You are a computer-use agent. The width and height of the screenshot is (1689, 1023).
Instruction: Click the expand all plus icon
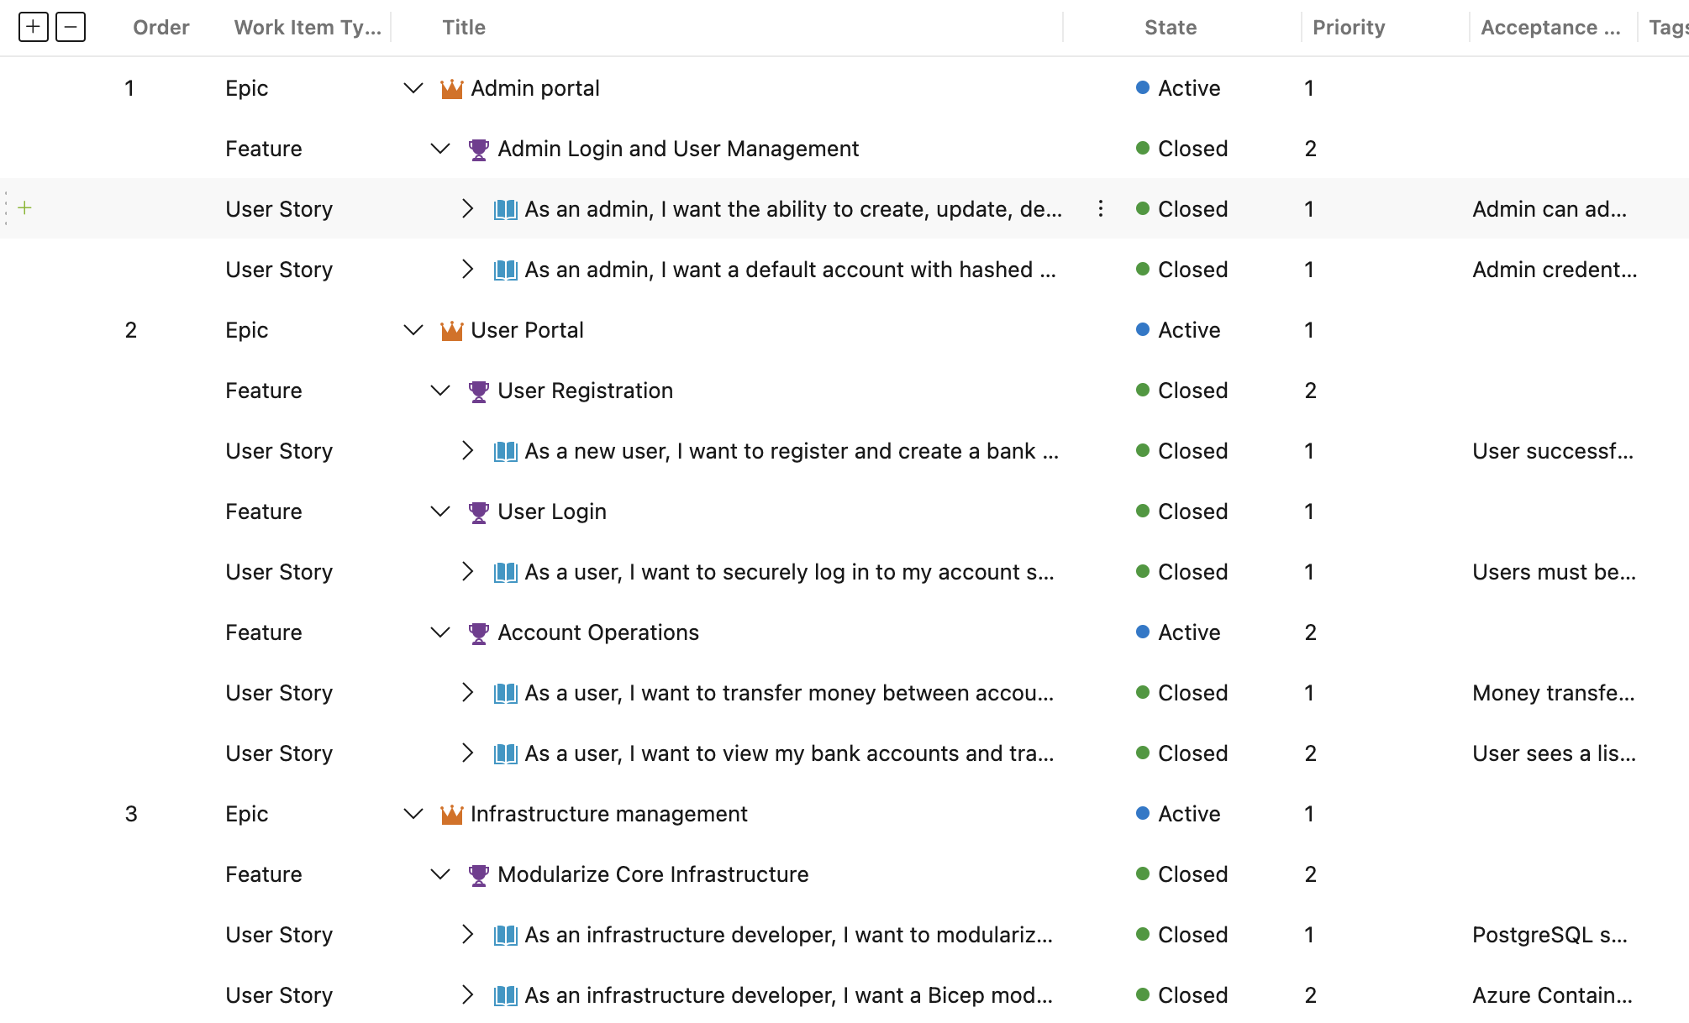click(33, 27)
